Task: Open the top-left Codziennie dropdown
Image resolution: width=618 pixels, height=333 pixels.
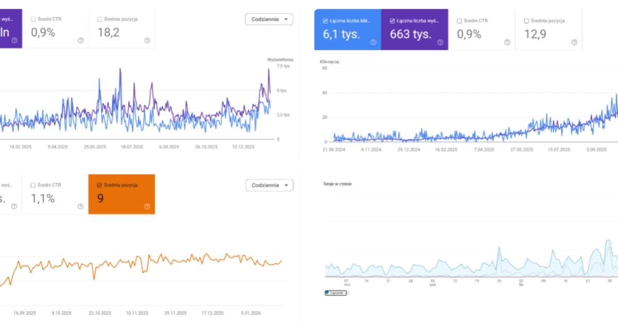Action: pyautogui.click(x=269, y=19)
